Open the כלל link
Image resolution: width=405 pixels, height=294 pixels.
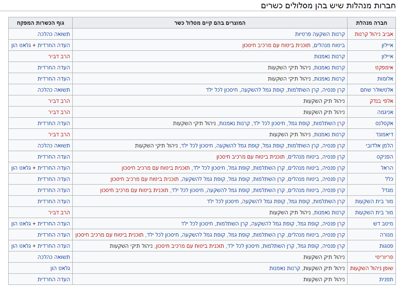389,179
